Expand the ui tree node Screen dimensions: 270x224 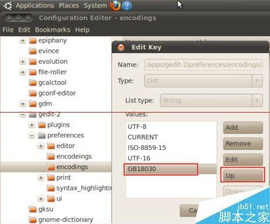41,199
